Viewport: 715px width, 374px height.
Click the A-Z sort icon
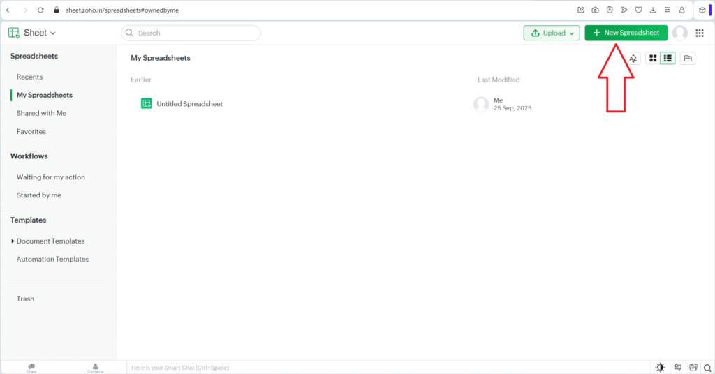(633, 59)
